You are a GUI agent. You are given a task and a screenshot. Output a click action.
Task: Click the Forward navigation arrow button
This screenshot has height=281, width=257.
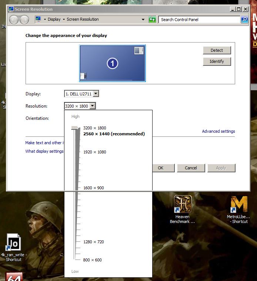pos(24,20)
